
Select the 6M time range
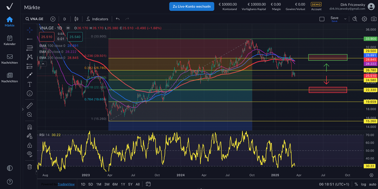pyautogui.click(x=115, y=184)
